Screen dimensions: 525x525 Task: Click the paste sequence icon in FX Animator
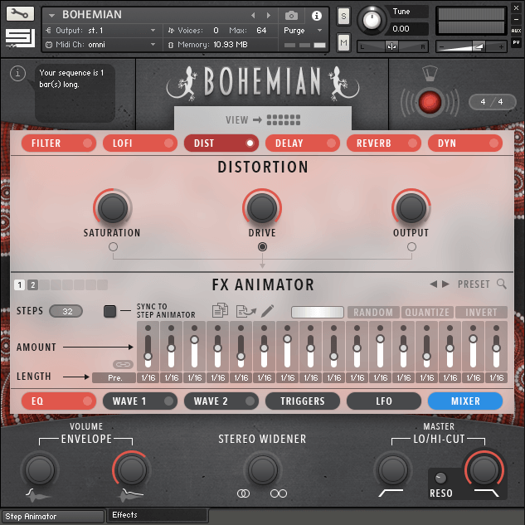click(x=245, y=312)
